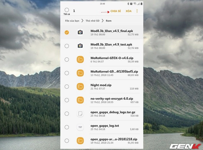Screen dimensions: 203x150
Task: Tap the camera icon of Mod8.3b_IDan_v4.5_final.apk
Action: point(80,32)
